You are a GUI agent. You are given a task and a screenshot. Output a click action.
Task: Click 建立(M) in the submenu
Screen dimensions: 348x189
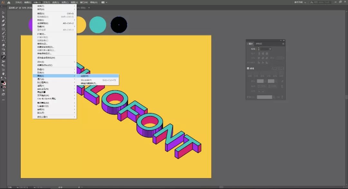coord(85,76)
